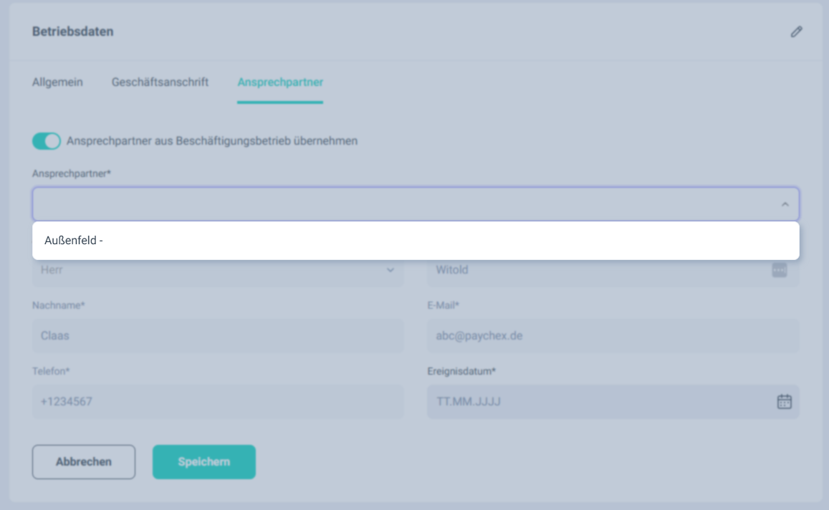Focus the Nachname field containing Claas
Screen dimensions: 829x510
[218, 336]
